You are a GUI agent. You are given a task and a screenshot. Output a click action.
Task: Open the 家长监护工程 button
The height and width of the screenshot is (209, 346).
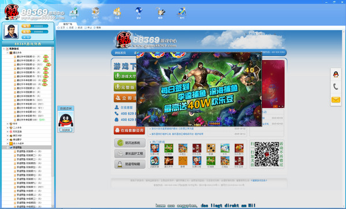click(x=130, y=154)
